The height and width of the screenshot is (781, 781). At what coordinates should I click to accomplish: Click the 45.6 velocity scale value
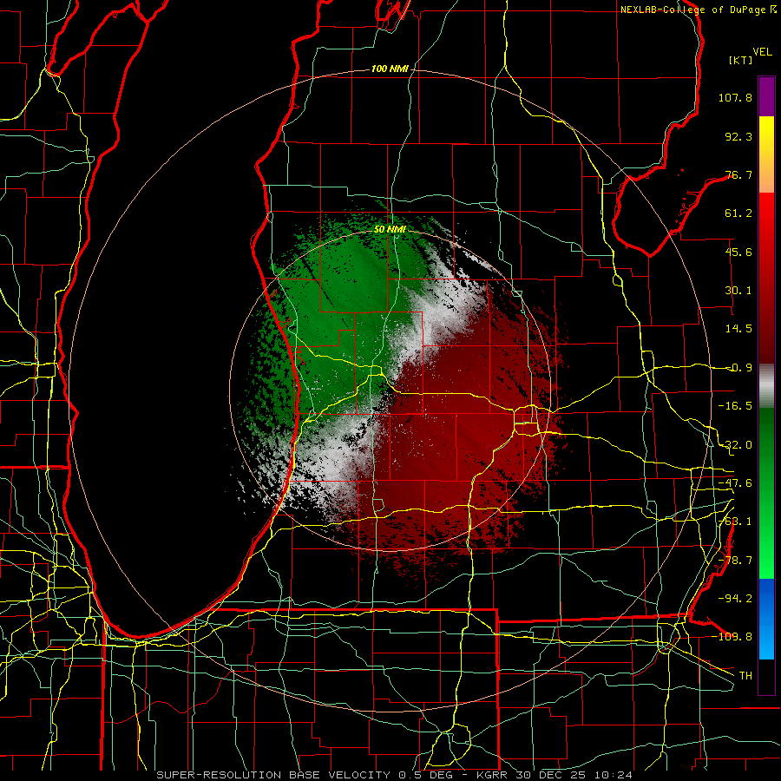(x=738, y=252)
